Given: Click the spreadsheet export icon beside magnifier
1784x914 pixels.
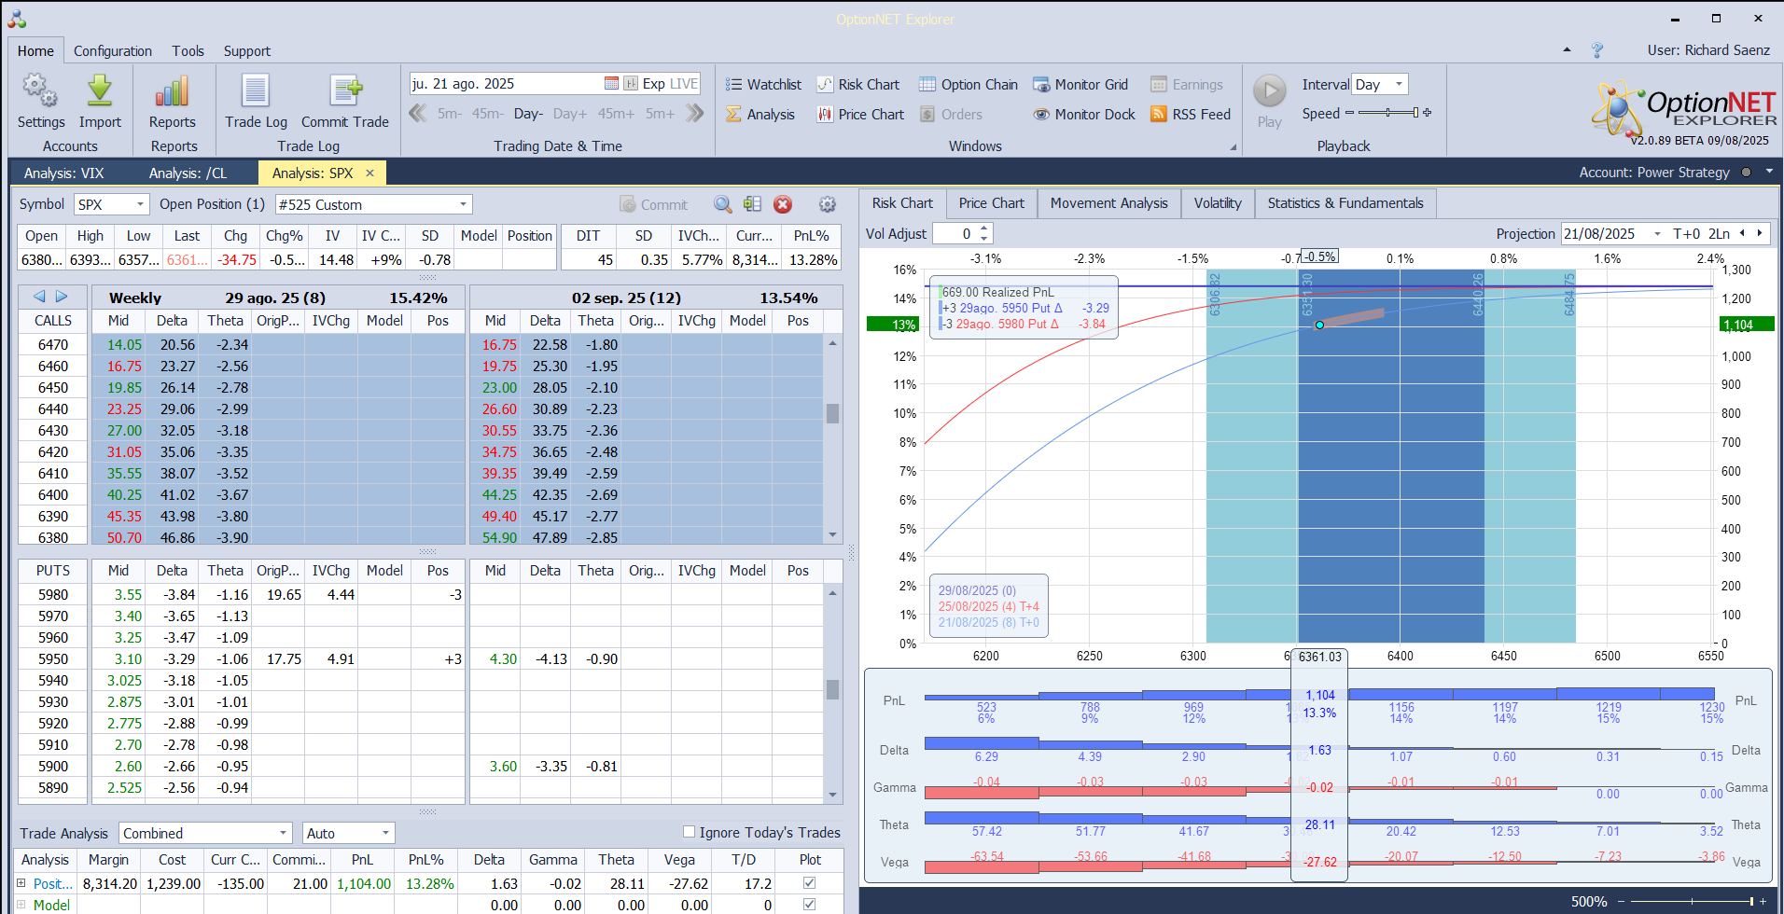Looking at the screenshot, I should [x=753, y=204].
